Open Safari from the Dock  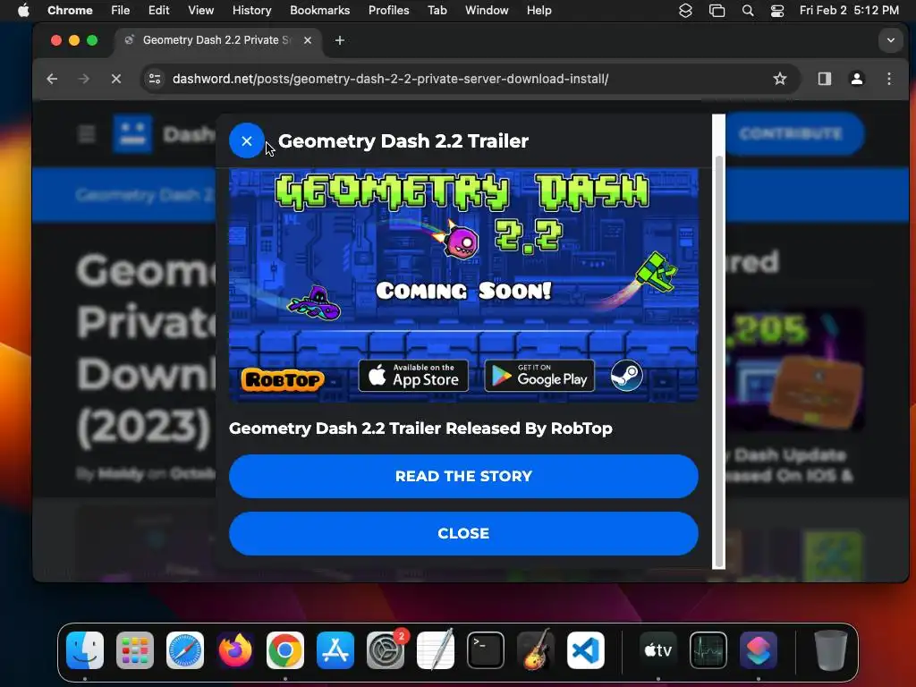[x=185, y=650]
